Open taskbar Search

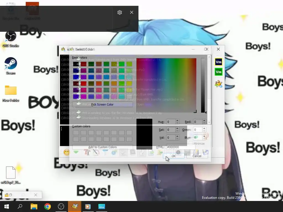20,206
